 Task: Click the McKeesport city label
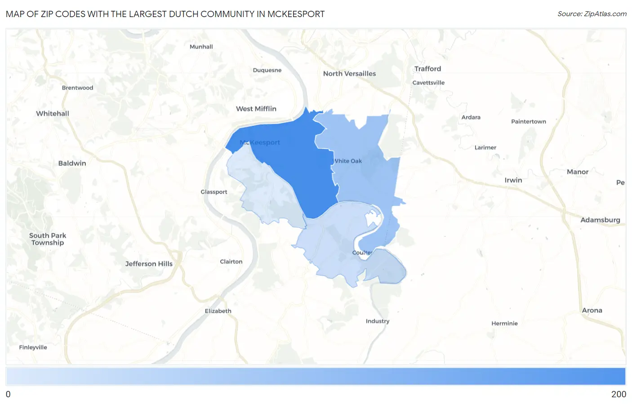260,142
